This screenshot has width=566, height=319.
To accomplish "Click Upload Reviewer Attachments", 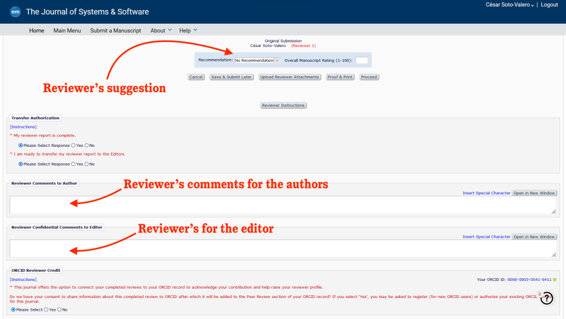I will [x=289, y=77].
